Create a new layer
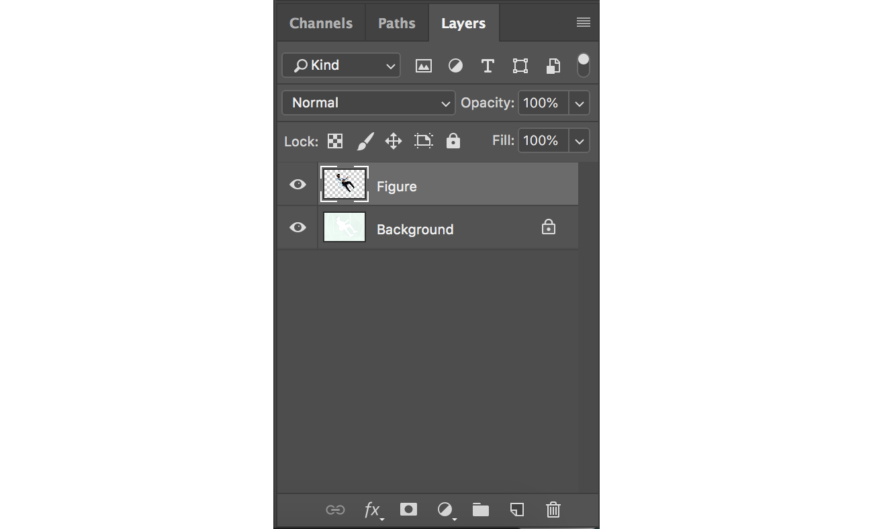The width and height of the screenshot is (873, 529). pos(516,510)
